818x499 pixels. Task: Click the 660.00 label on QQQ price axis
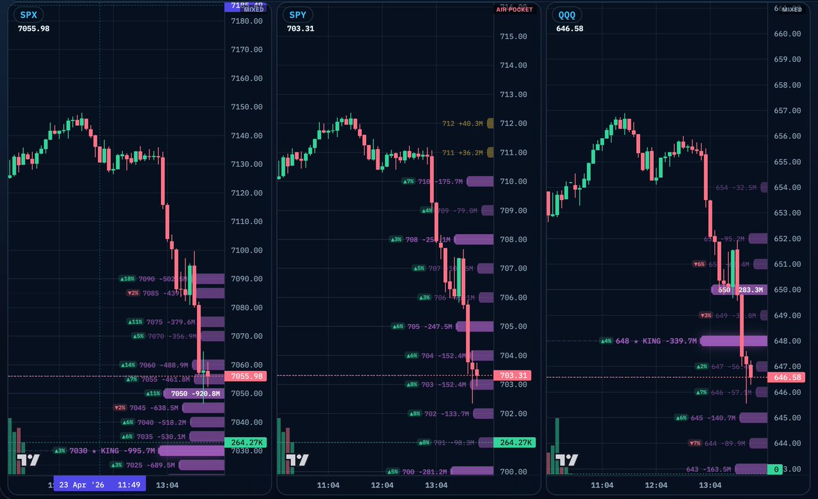coord(787,34)
